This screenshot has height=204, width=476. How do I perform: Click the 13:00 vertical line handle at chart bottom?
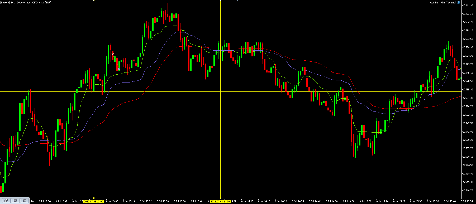(94, 198)
